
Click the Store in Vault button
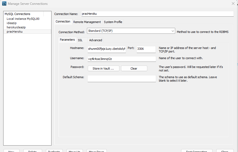click(x=104, y=69)
